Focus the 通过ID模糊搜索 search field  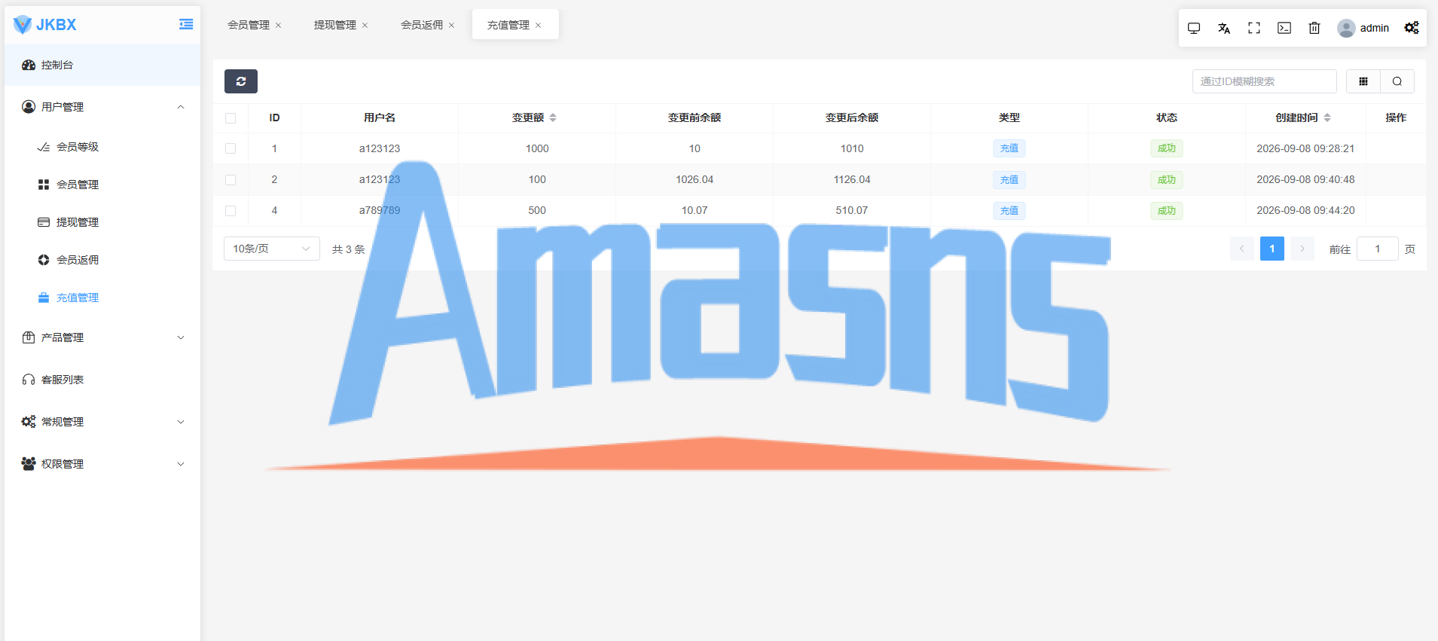coord(1265,81)
